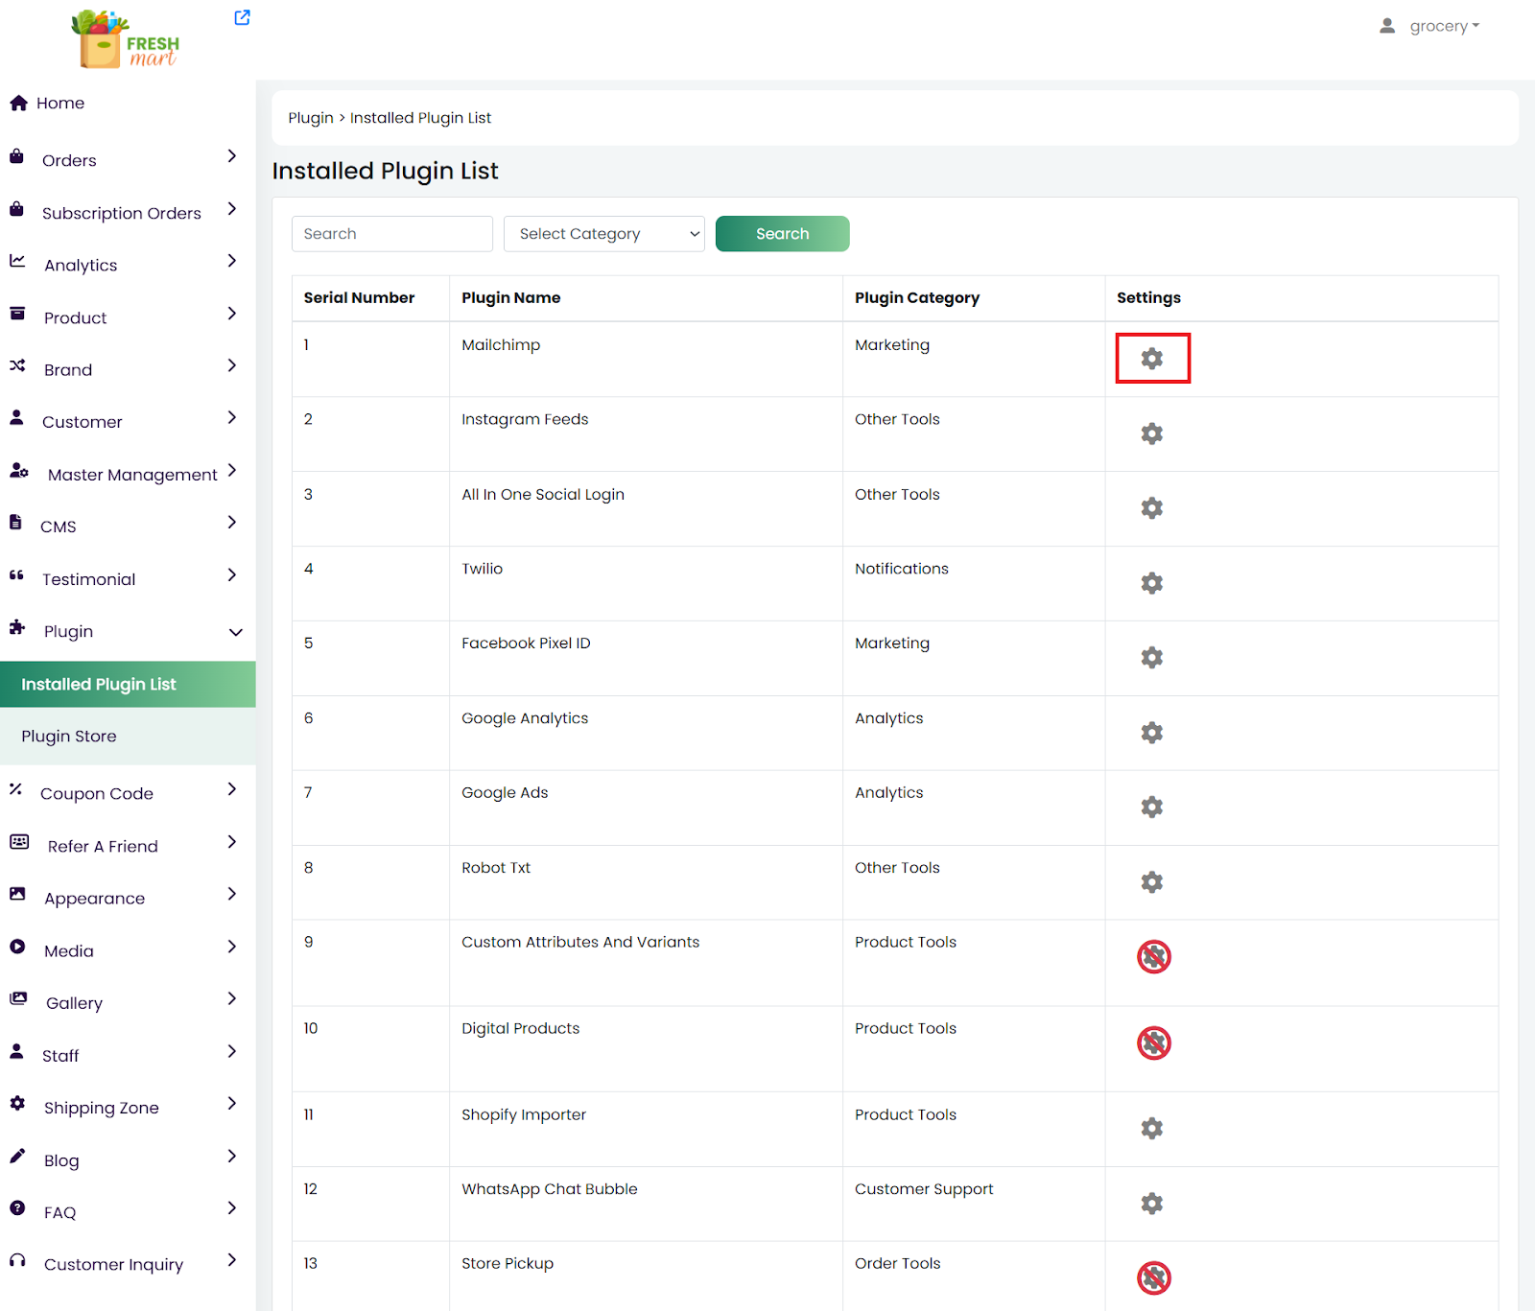
Task: Click the external link icon beside logo
Action: [242, 17]
